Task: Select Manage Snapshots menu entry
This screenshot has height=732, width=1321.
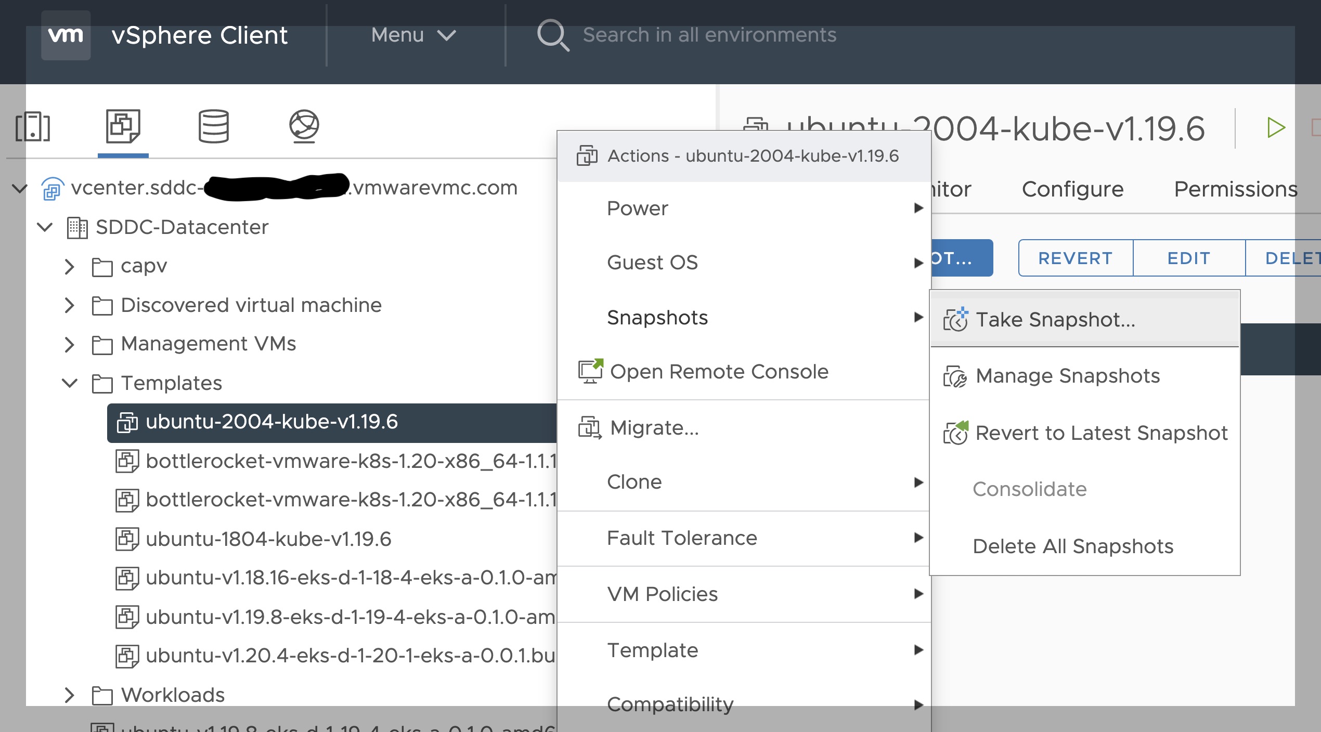Action: click(x=1067, y=375)
